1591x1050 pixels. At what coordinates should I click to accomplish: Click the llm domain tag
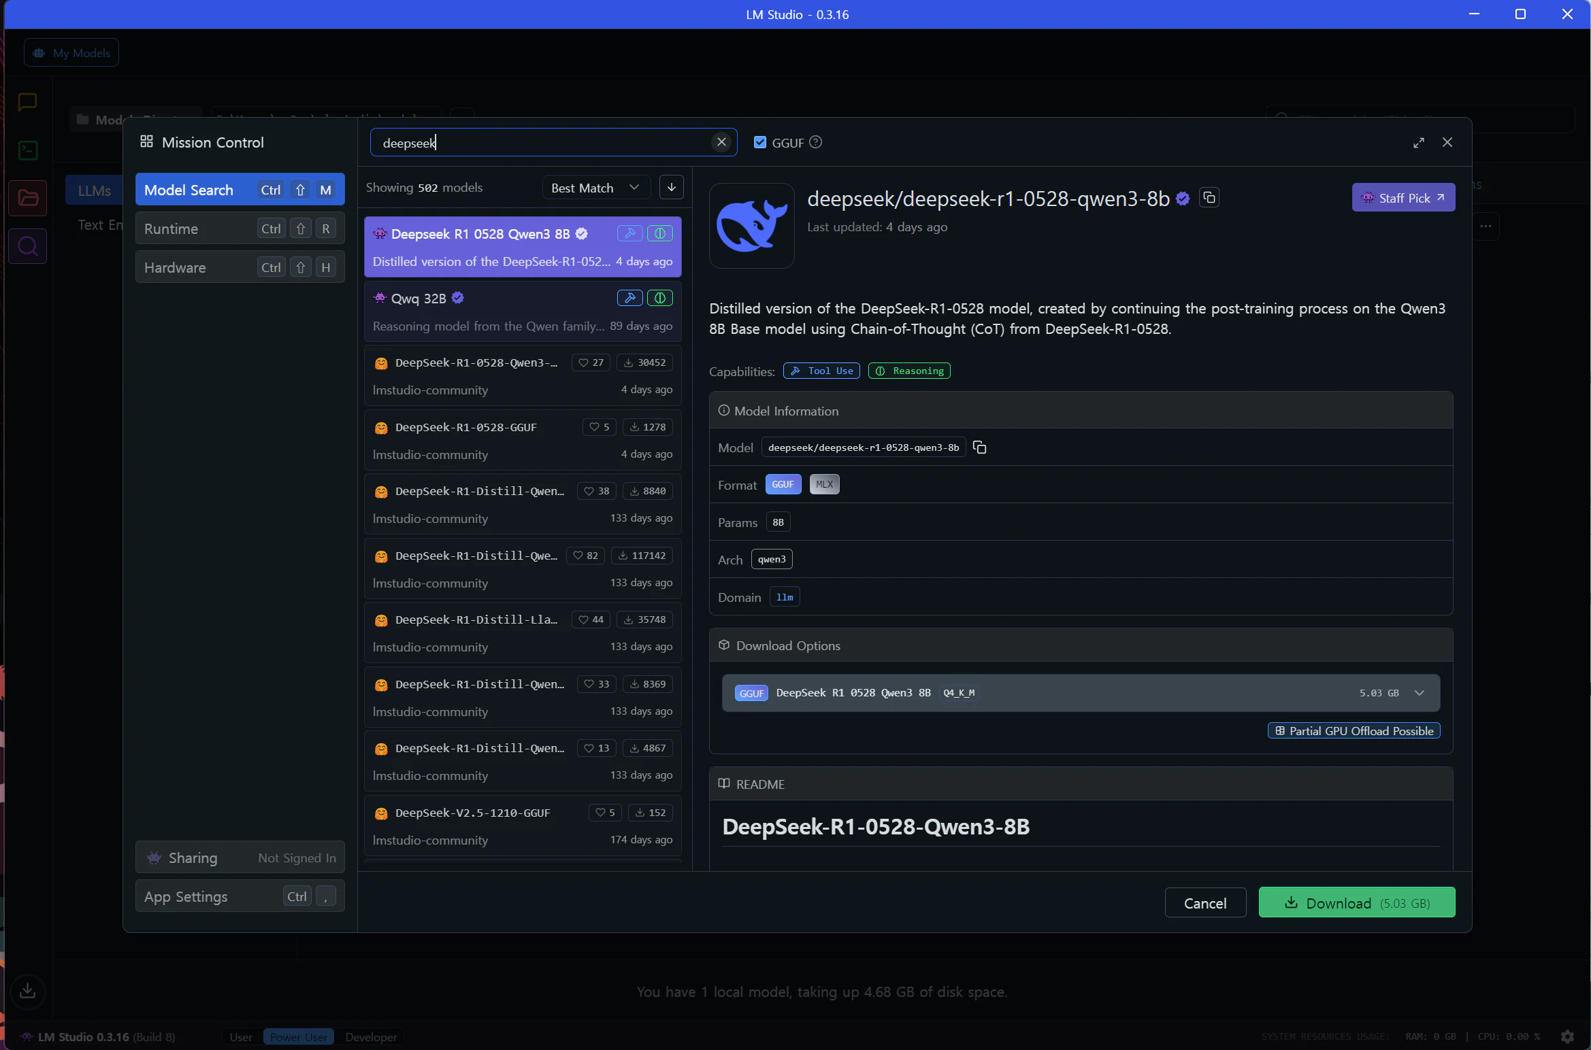[785, 597]
